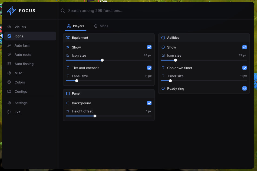Uncheck the Equipment Show checkbox
257x171 pixels.
tap(149, 47)
